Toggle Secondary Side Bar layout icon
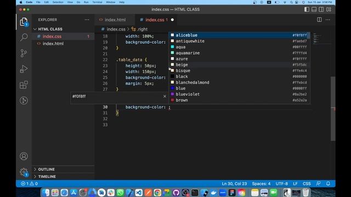 [x=321, y=9]
